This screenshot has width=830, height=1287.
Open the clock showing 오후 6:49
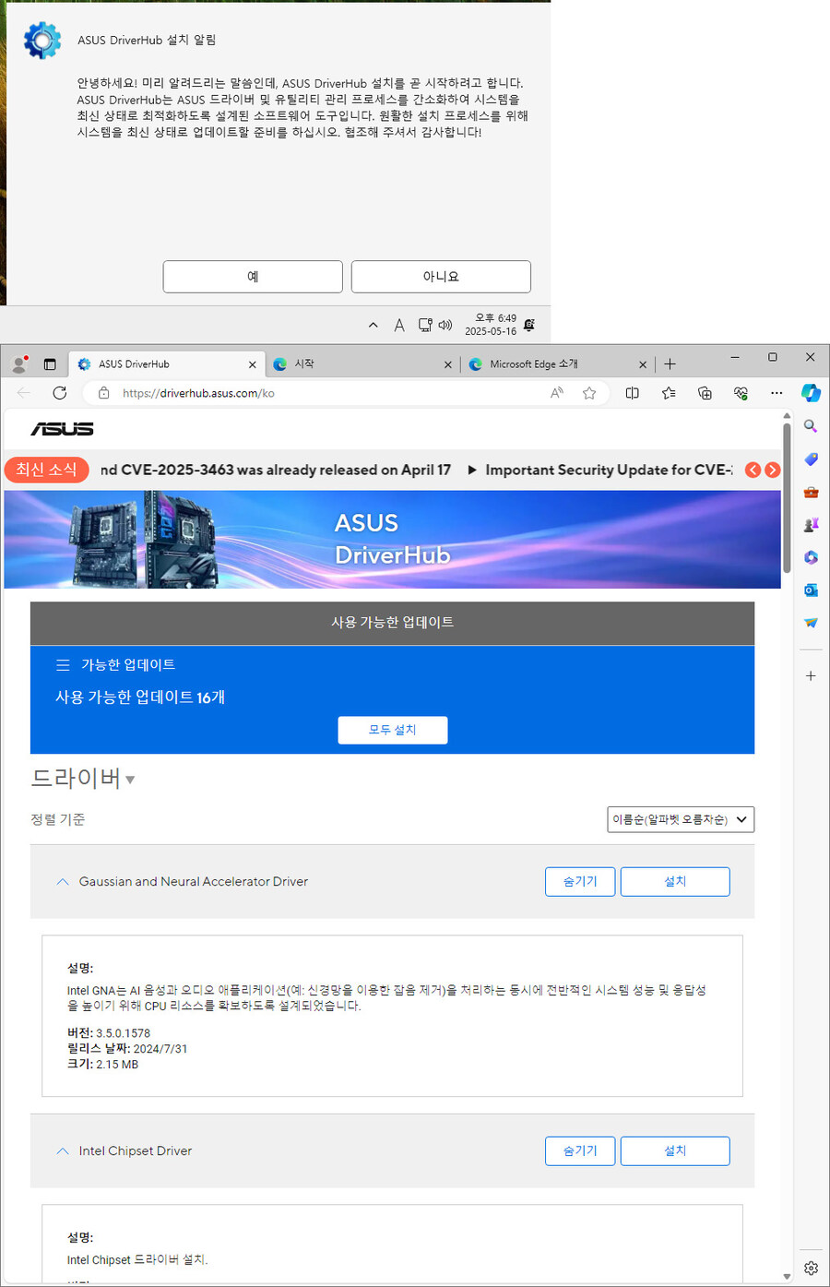[491, 325]
